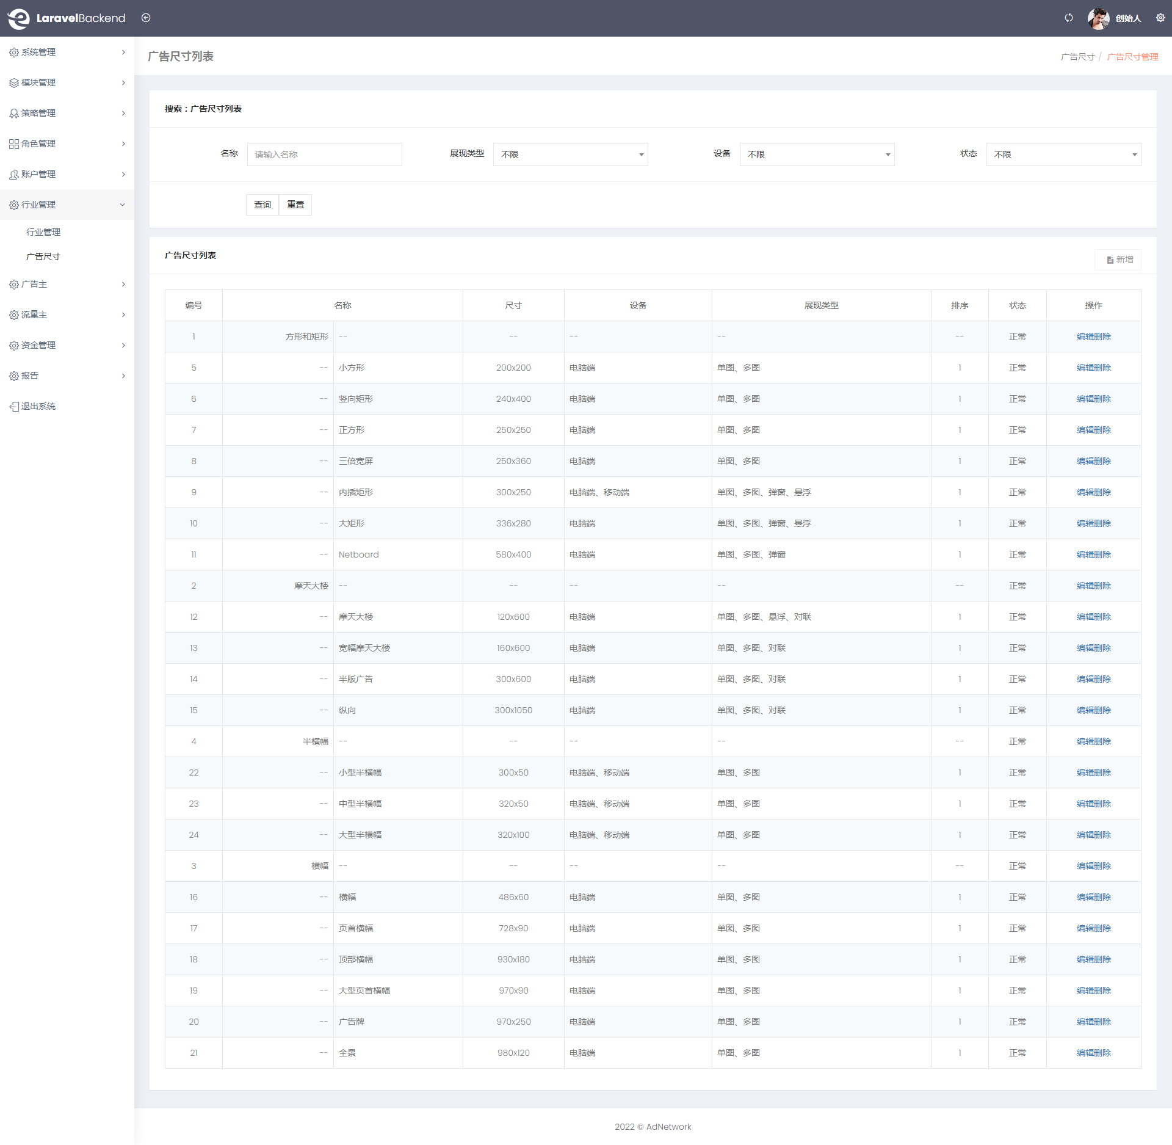Select the 广告尺寸 submenu item
This screenshot has width=1172, height=1145.
(x=43, y=256)
